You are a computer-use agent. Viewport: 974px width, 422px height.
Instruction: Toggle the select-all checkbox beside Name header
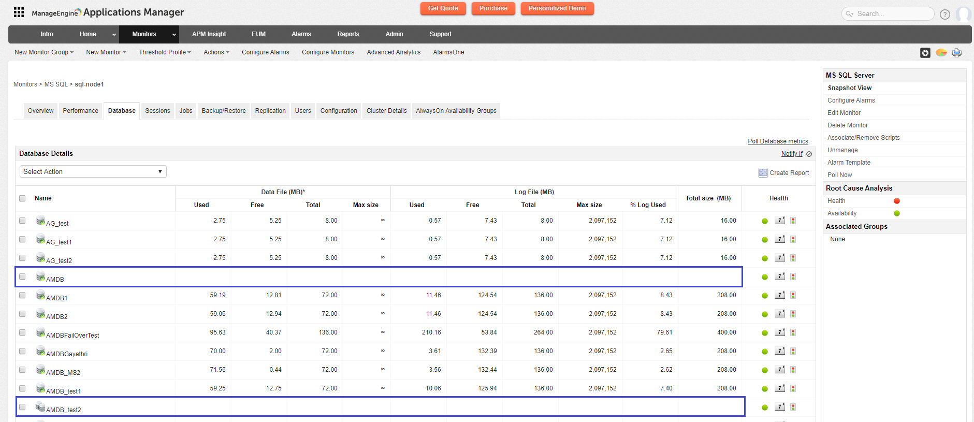click(22, 198)
